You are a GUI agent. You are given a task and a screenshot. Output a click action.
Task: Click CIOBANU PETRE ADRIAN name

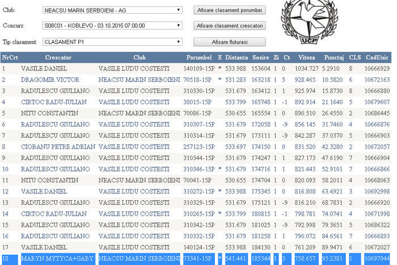coord(58,146)
